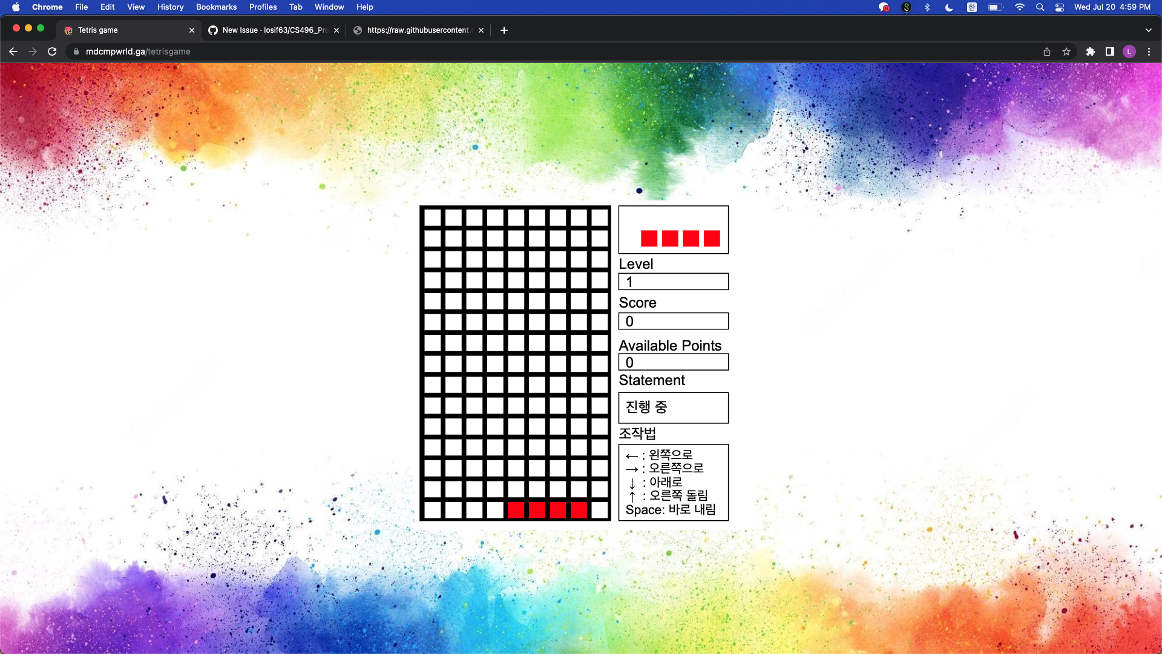Open Chrome's three-dot menu
The height and width of the screenshot is (654, 1162).
(1149, 52)
